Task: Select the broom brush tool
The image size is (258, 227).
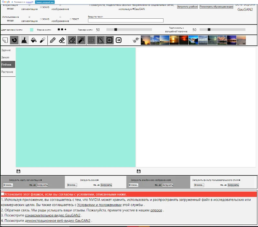Action: [x=25, y=40]
